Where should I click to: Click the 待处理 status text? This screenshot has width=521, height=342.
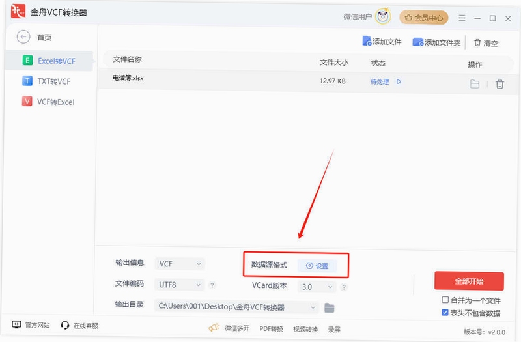(380, 81)
